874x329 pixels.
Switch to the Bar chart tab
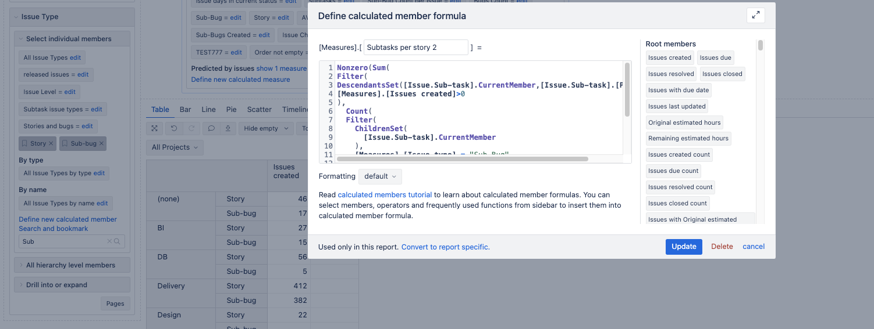(185, 110)
